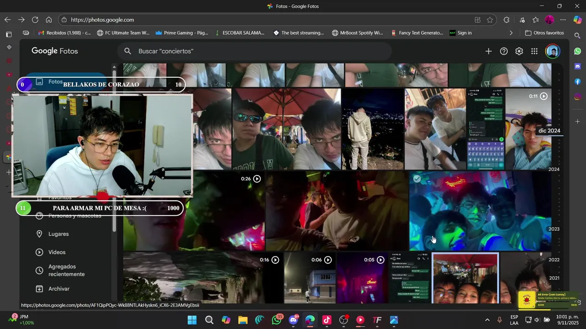Open File Explorer from the taskbar

click(243, 320)
